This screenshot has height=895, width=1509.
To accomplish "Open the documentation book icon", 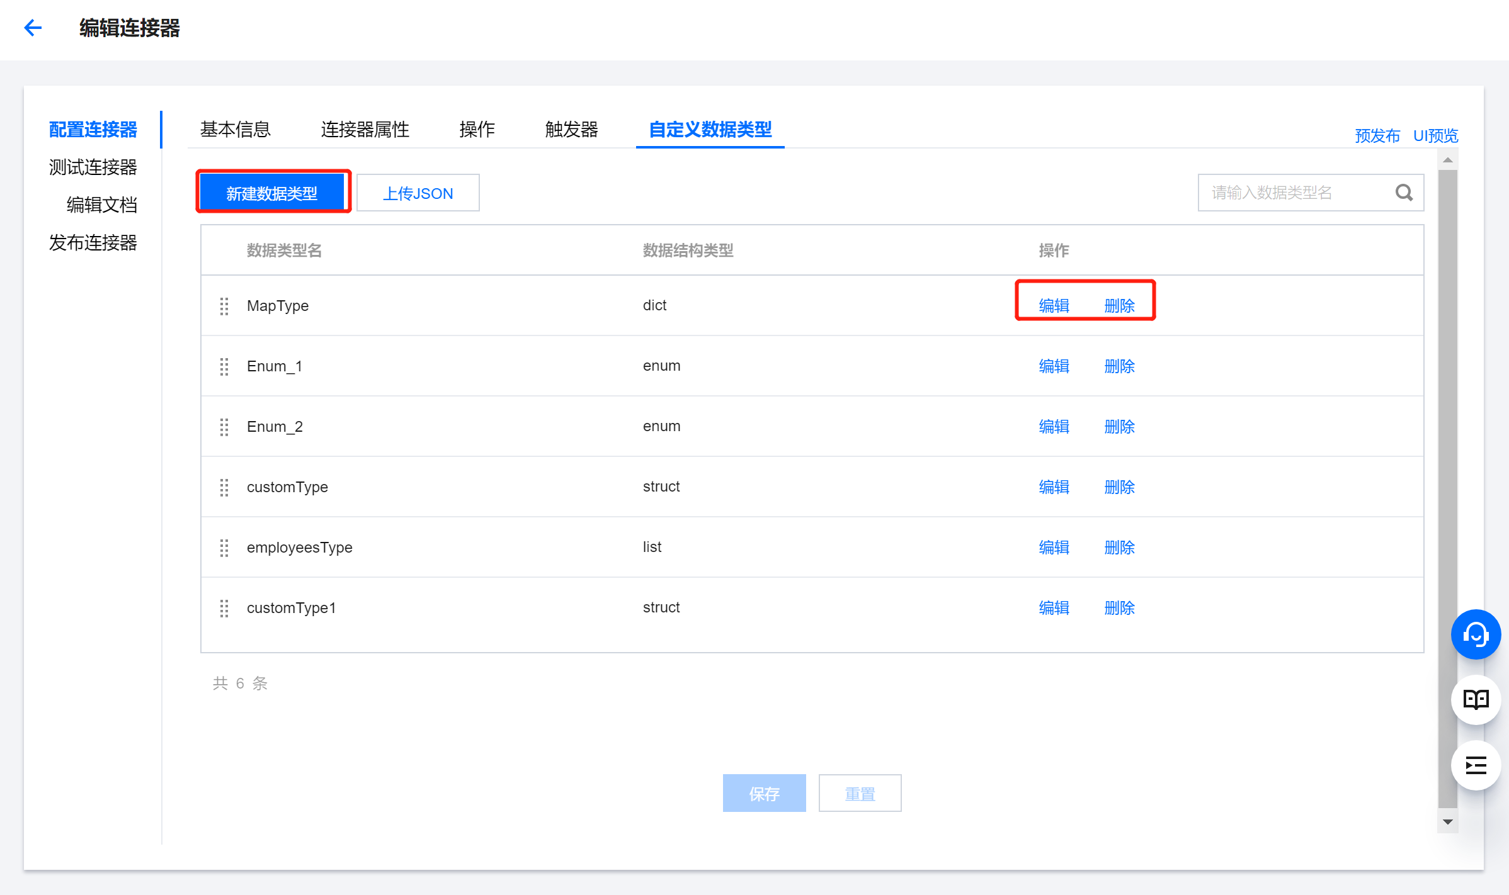I will (x=1476, y=700).
